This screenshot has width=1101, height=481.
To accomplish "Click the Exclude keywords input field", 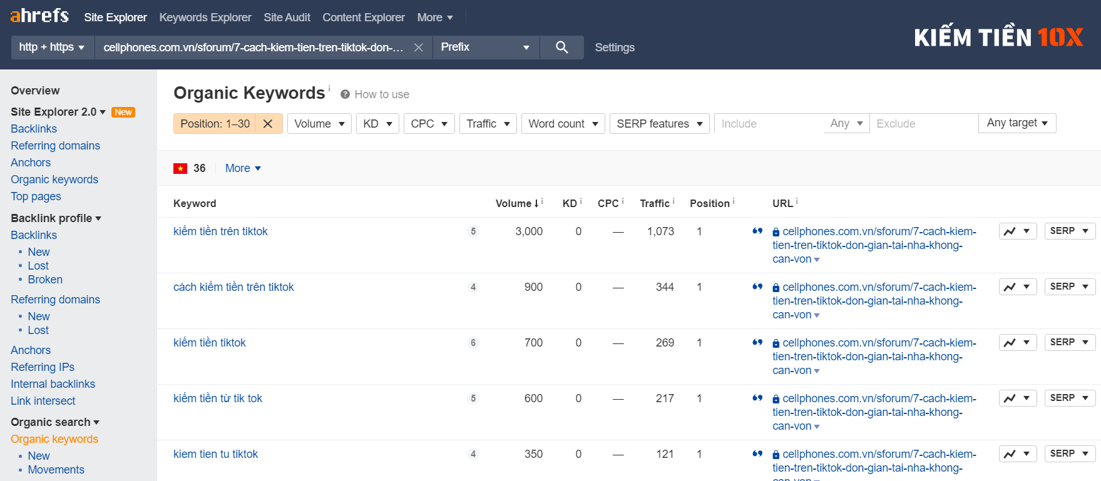I will click(x=924, y=124).
